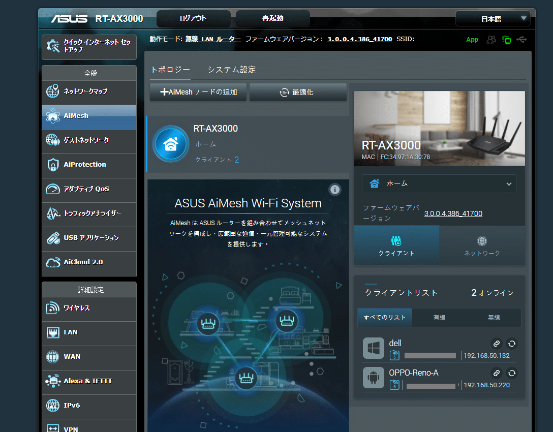The image size is (553, 432).
Task: Open the 無線 LAN ルーター mode link
Action: [213, 39]
